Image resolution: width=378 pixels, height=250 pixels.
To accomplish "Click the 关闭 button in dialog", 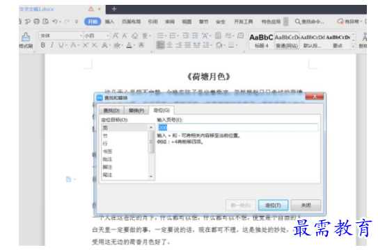I will [306, 206].
